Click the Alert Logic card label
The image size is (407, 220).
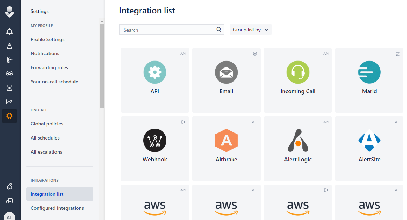coord(298,160)
